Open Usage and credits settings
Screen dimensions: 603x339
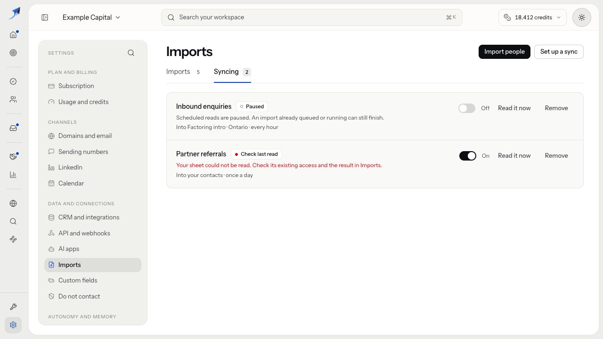[93, 102]
